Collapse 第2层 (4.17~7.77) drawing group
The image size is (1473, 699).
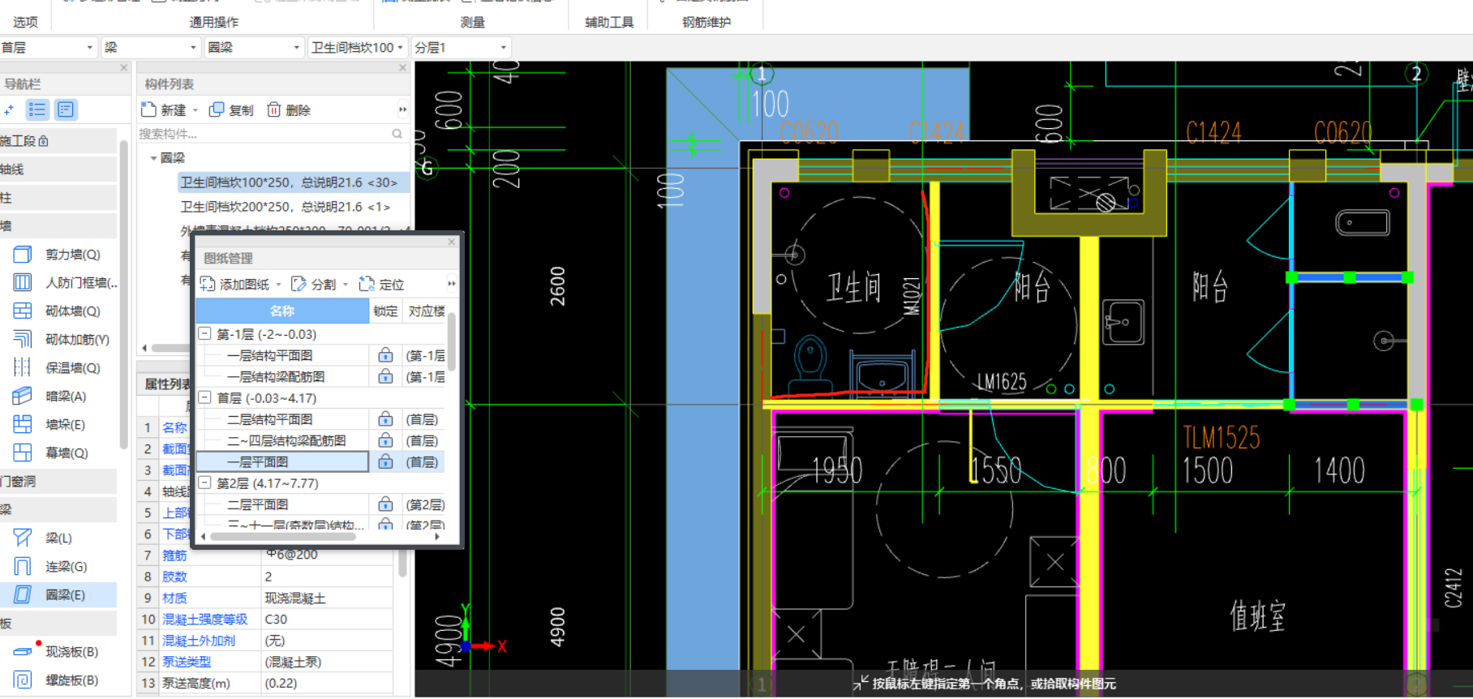(x=205, y=482)
